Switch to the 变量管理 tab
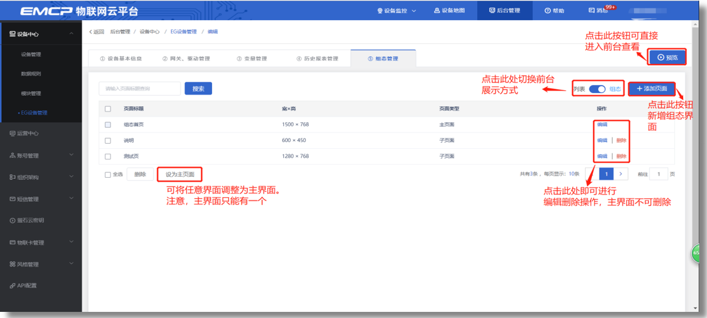The height and width of the screenshot is (318, 707). pyautogui.click(x=251, y=58)
